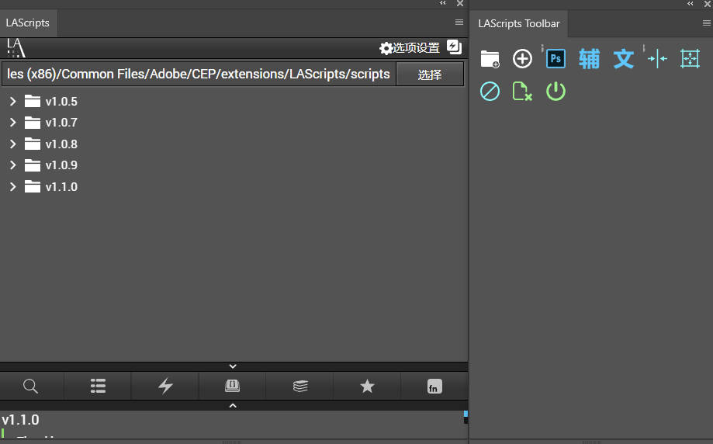The width and height of the screenshot is (713, 444).
Task: Click the Photoshop Ps icon
Action: tap(556, 59)
